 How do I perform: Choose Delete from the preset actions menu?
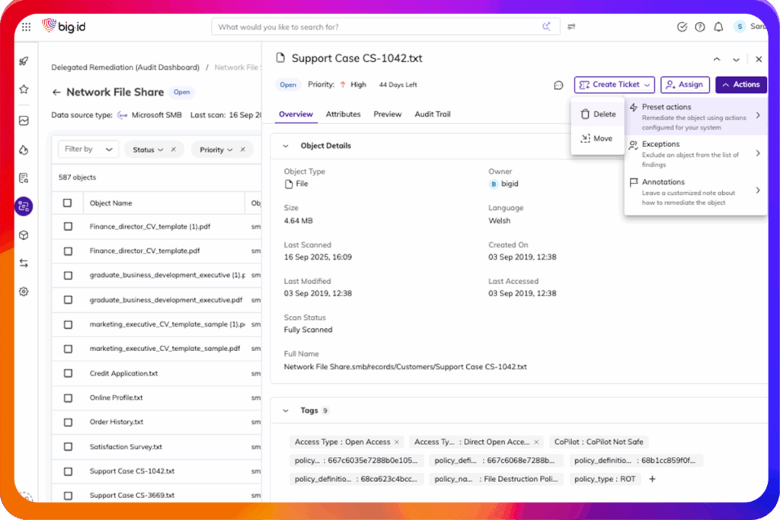598,114
